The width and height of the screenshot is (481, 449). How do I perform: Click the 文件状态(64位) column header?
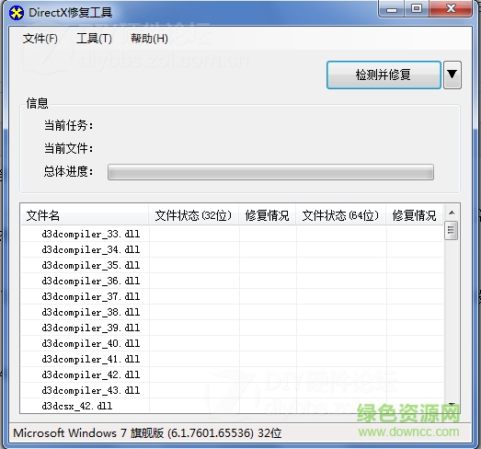pos(340,215)
